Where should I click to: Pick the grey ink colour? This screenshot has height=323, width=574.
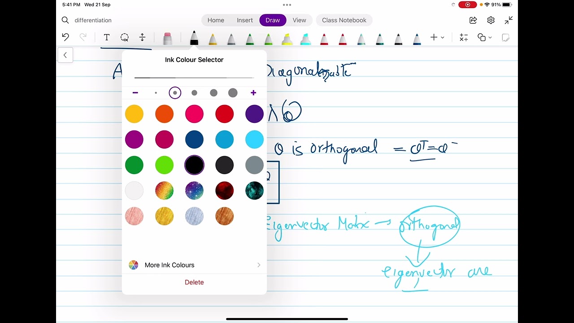coord(254,165)
